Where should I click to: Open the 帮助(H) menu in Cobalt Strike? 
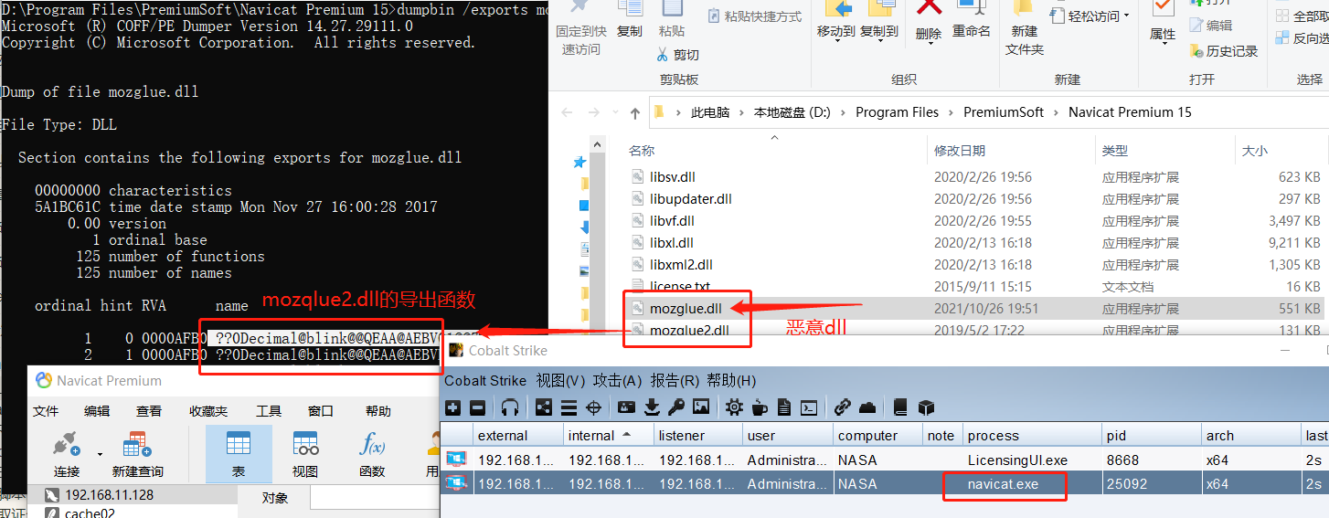pos(731,380)
